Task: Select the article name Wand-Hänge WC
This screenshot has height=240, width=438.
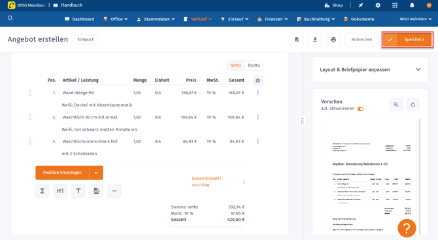Action: [78, 93]
